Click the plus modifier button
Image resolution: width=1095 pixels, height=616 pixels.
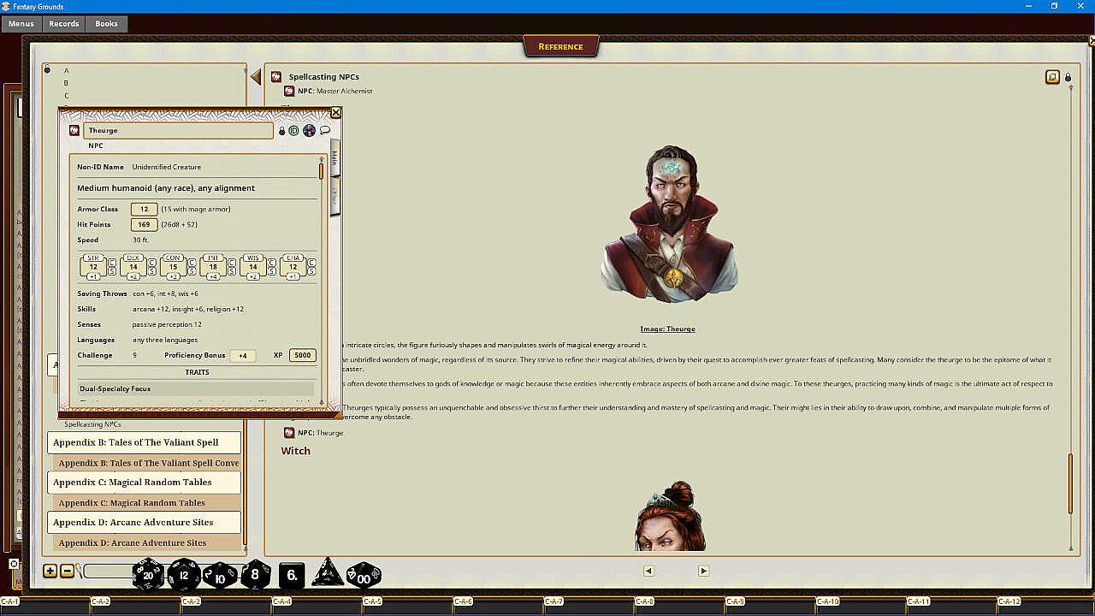(x=50, y=571)
